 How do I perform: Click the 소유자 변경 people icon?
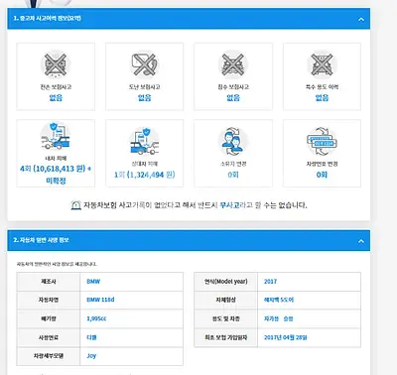(x=233, y=141)
